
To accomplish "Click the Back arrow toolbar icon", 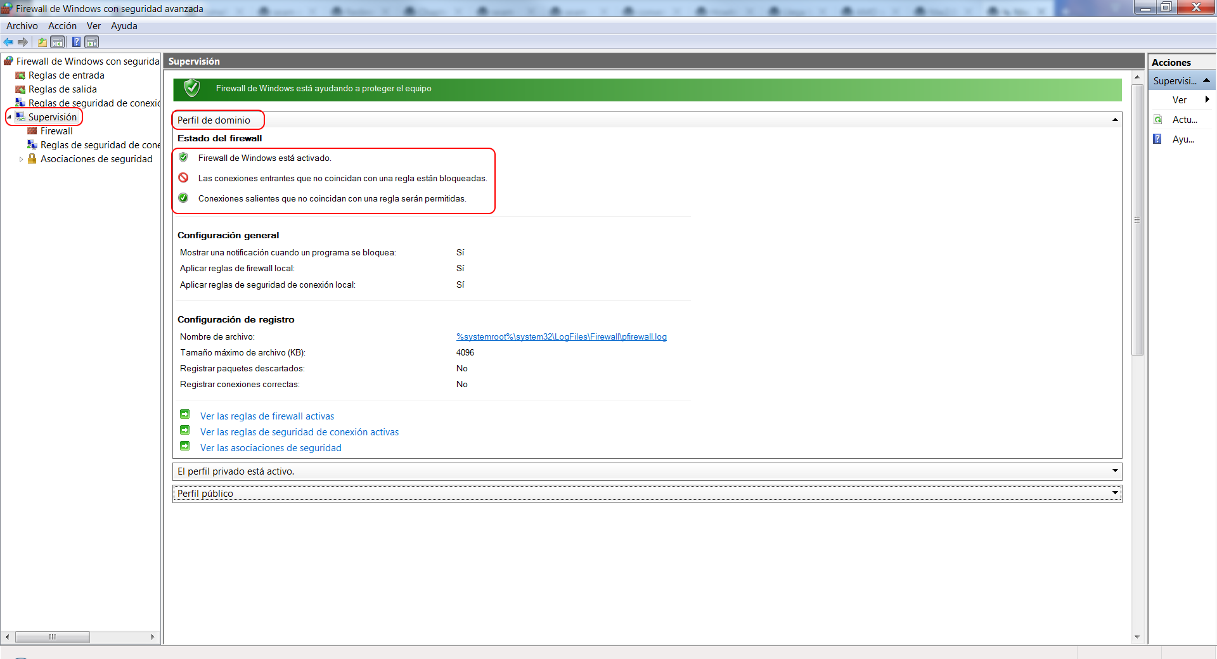I will pos(8,42).
